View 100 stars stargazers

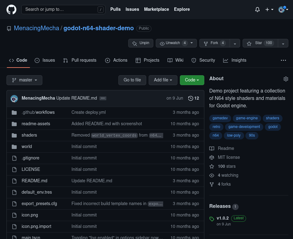223,166
